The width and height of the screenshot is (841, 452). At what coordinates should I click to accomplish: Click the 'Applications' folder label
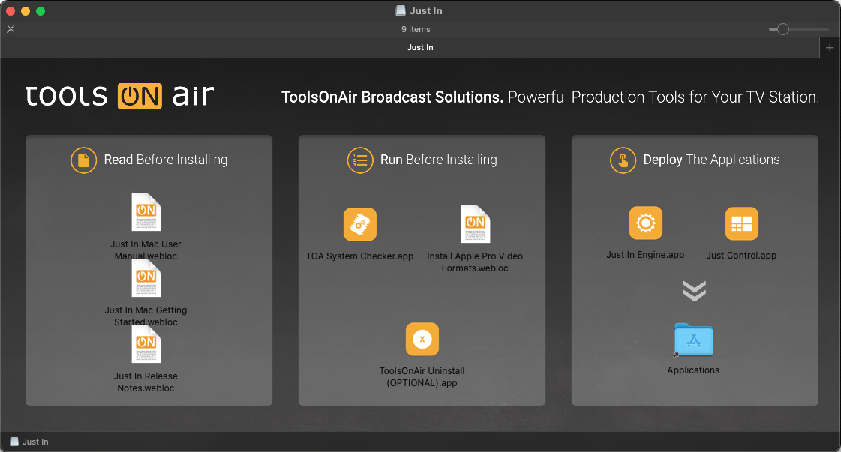(x=693, y=370)
